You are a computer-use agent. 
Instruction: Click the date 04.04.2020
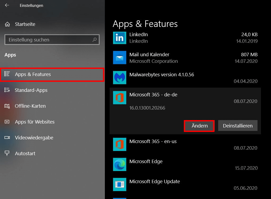[x=246, y=81]
